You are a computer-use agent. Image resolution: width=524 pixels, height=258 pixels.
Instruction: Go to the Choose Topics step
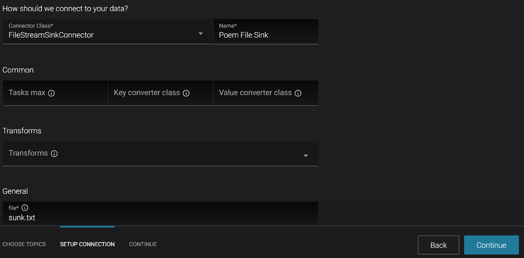tap(24, 244)
